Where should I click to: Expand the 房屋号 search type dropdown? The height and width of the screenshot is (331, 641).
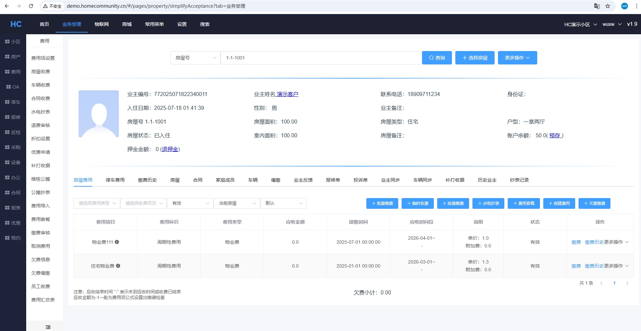[195, 58]
